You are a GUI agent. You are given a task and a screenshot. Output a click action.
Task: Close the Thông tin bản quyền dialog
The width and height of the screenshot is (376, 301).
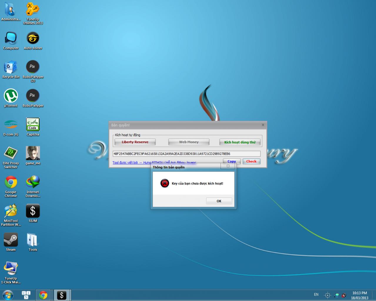pyautogui.click(x=228, y=166)
